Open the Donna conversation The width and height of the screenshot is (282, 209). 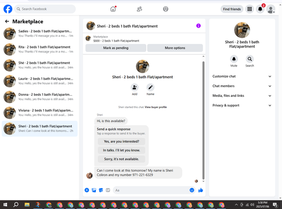[x=39, y=97]
